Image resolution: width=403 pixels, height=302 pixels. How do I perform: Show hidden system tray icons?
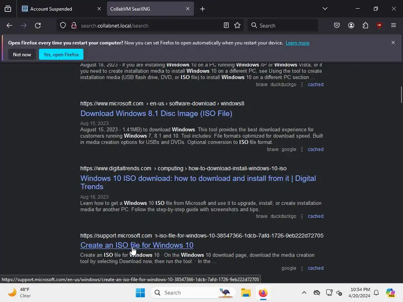pos(304,293)
